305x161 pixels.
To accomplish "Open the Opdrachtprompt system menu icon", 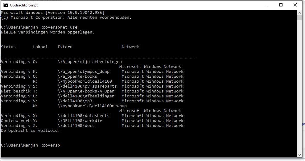I will pyautogui.click(x=6, y=5).
